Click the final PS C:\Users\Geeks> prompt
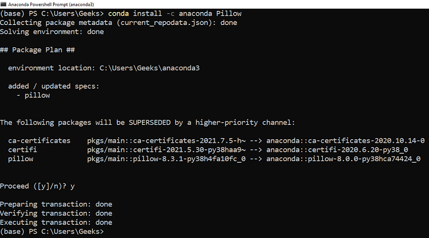This screenshot has width=429, height=238. [x=52, y=231]
